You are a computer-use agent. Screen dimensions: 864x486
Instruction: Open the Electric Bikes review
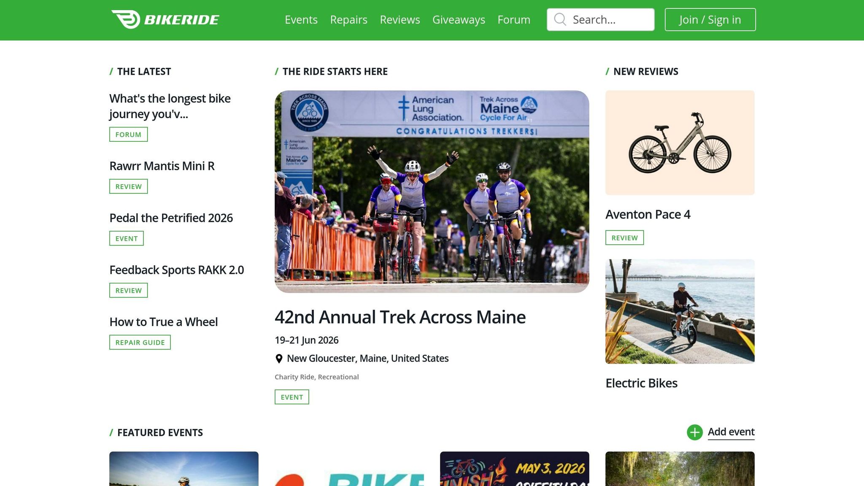coord(641,383)
